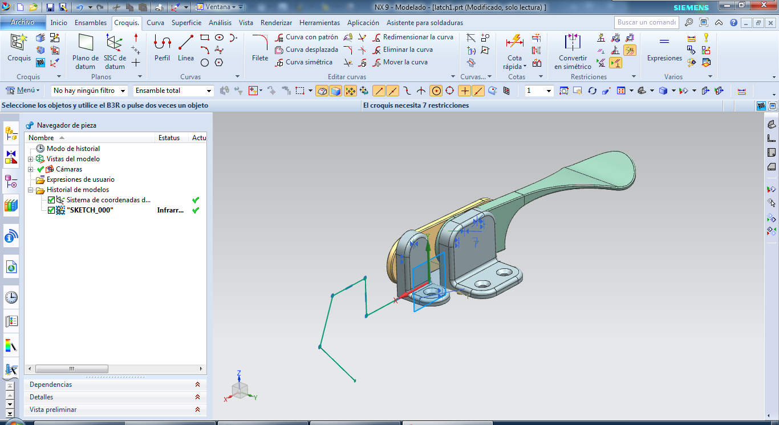
Task: Toggle point on curve snap option
Action: pyautogui.click(x=478, y=91)
